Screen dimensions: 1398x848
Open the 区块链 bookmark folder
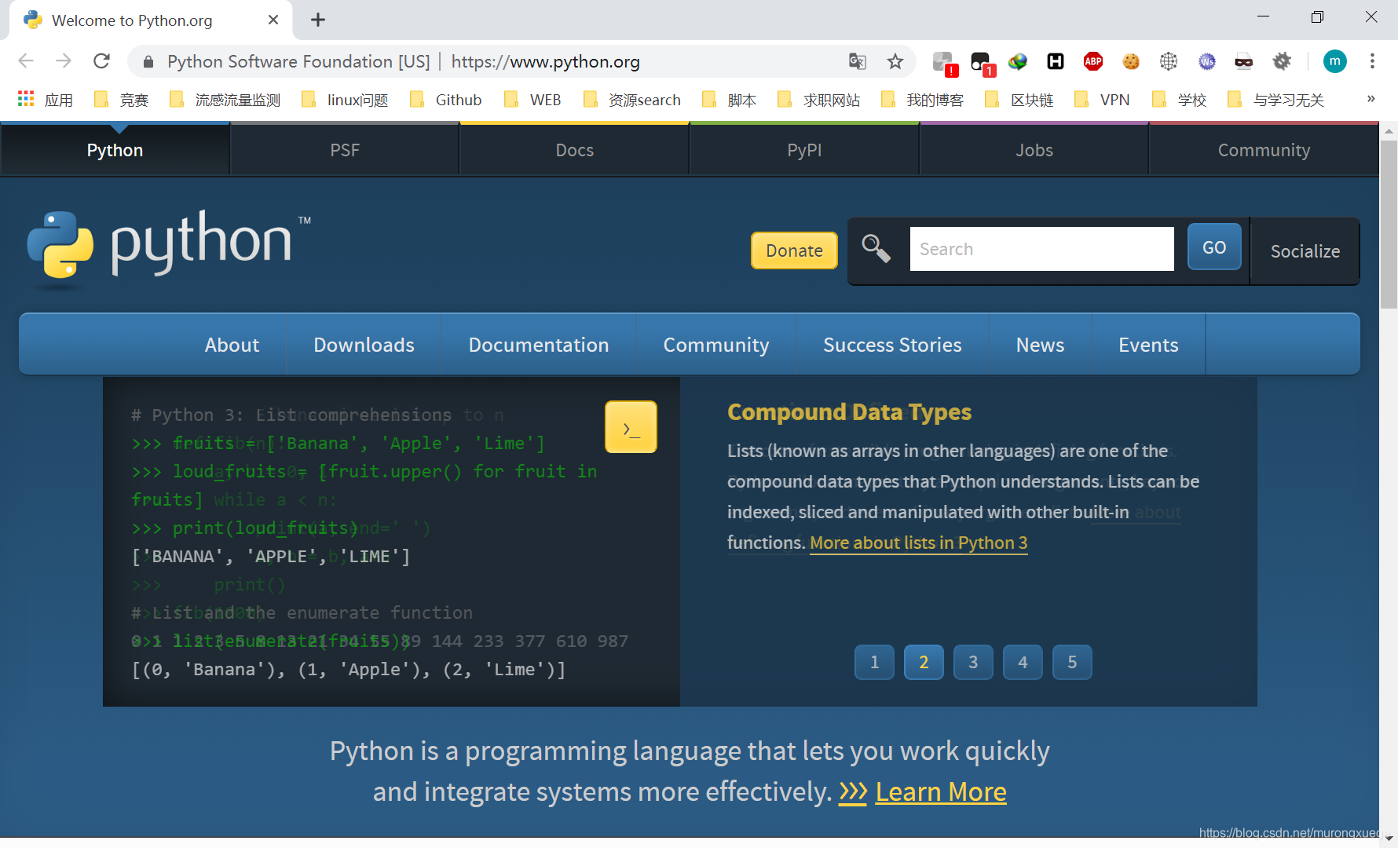point(1019,100)
